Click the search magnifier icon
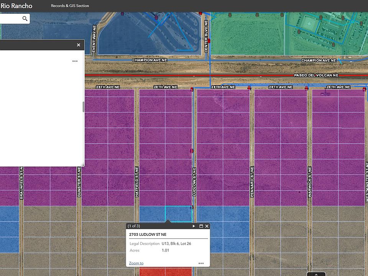 click(25, 18)
